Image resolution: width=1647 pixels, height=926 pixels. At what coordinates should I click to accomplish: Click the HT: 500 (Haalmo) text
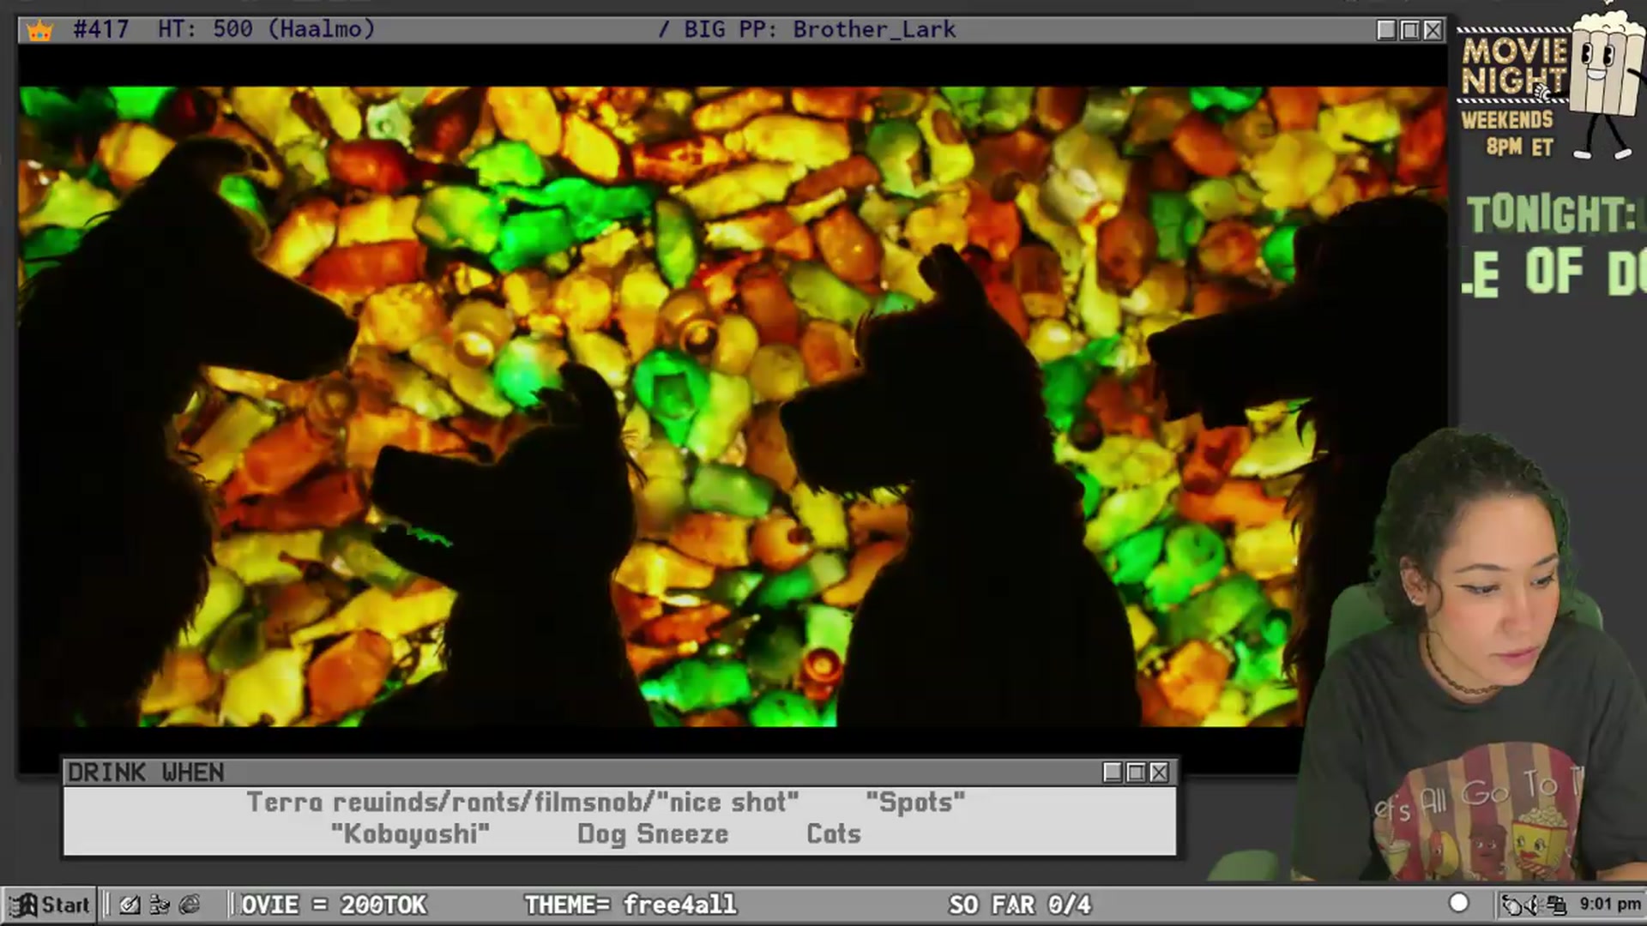(x=267, y=29)
